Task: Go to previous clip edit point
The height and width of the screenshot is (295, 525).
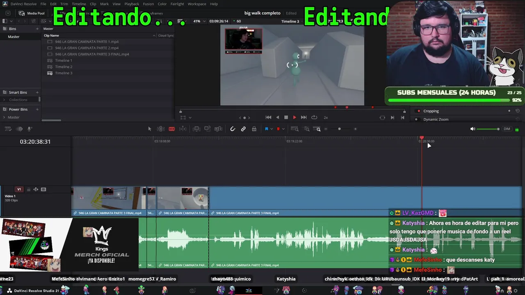Action: [402, 118]
